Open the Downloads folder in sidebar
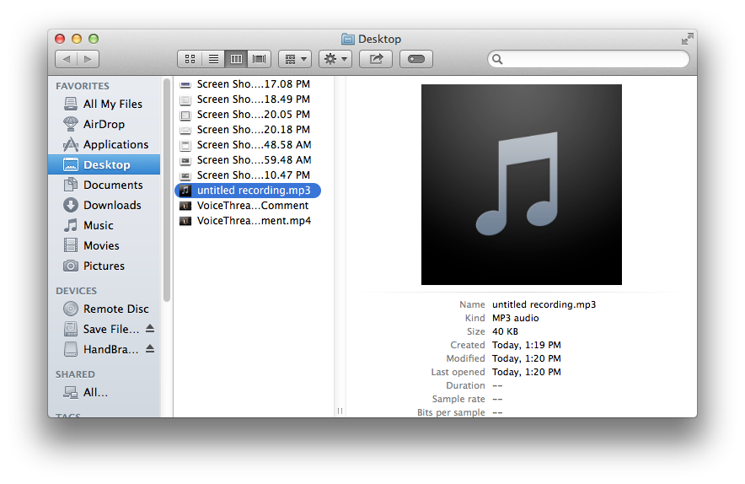Image resolution: width=745 pixels, height=484 pixels. click(112, 205)
